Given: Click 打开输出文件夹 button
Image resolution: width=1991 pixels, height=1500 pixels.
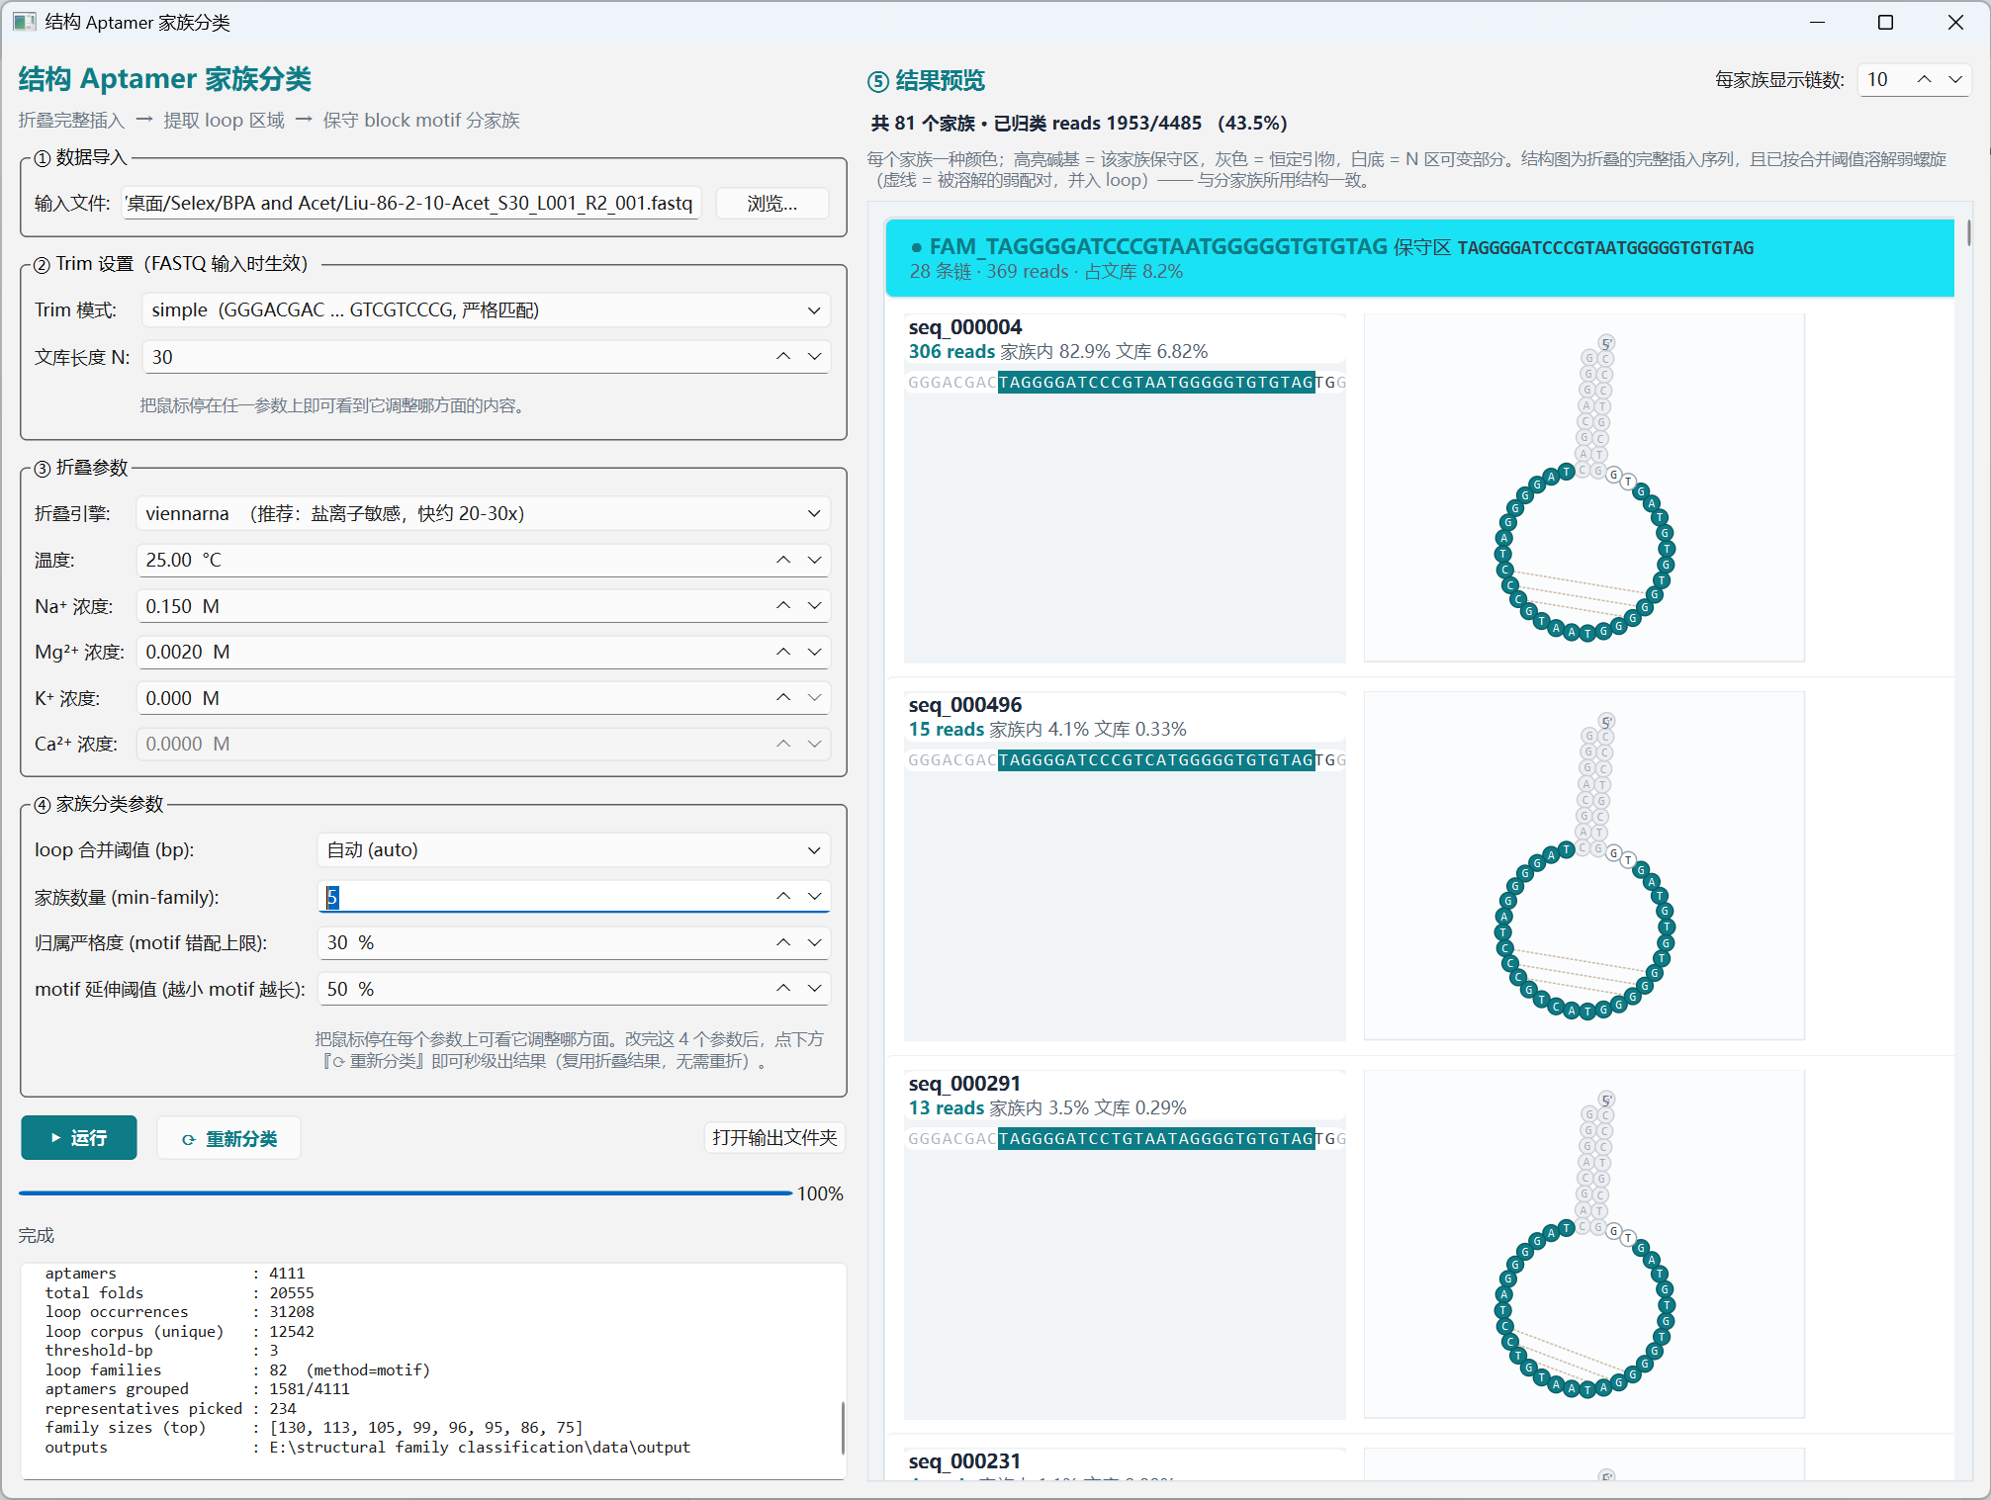Looking at the screenshot, I should click(x=774, y=1138).
